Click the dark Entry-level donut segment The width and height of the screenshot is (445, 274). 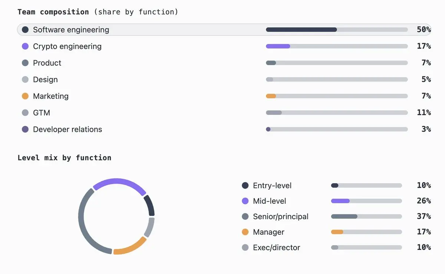click(x=150, y=205)
